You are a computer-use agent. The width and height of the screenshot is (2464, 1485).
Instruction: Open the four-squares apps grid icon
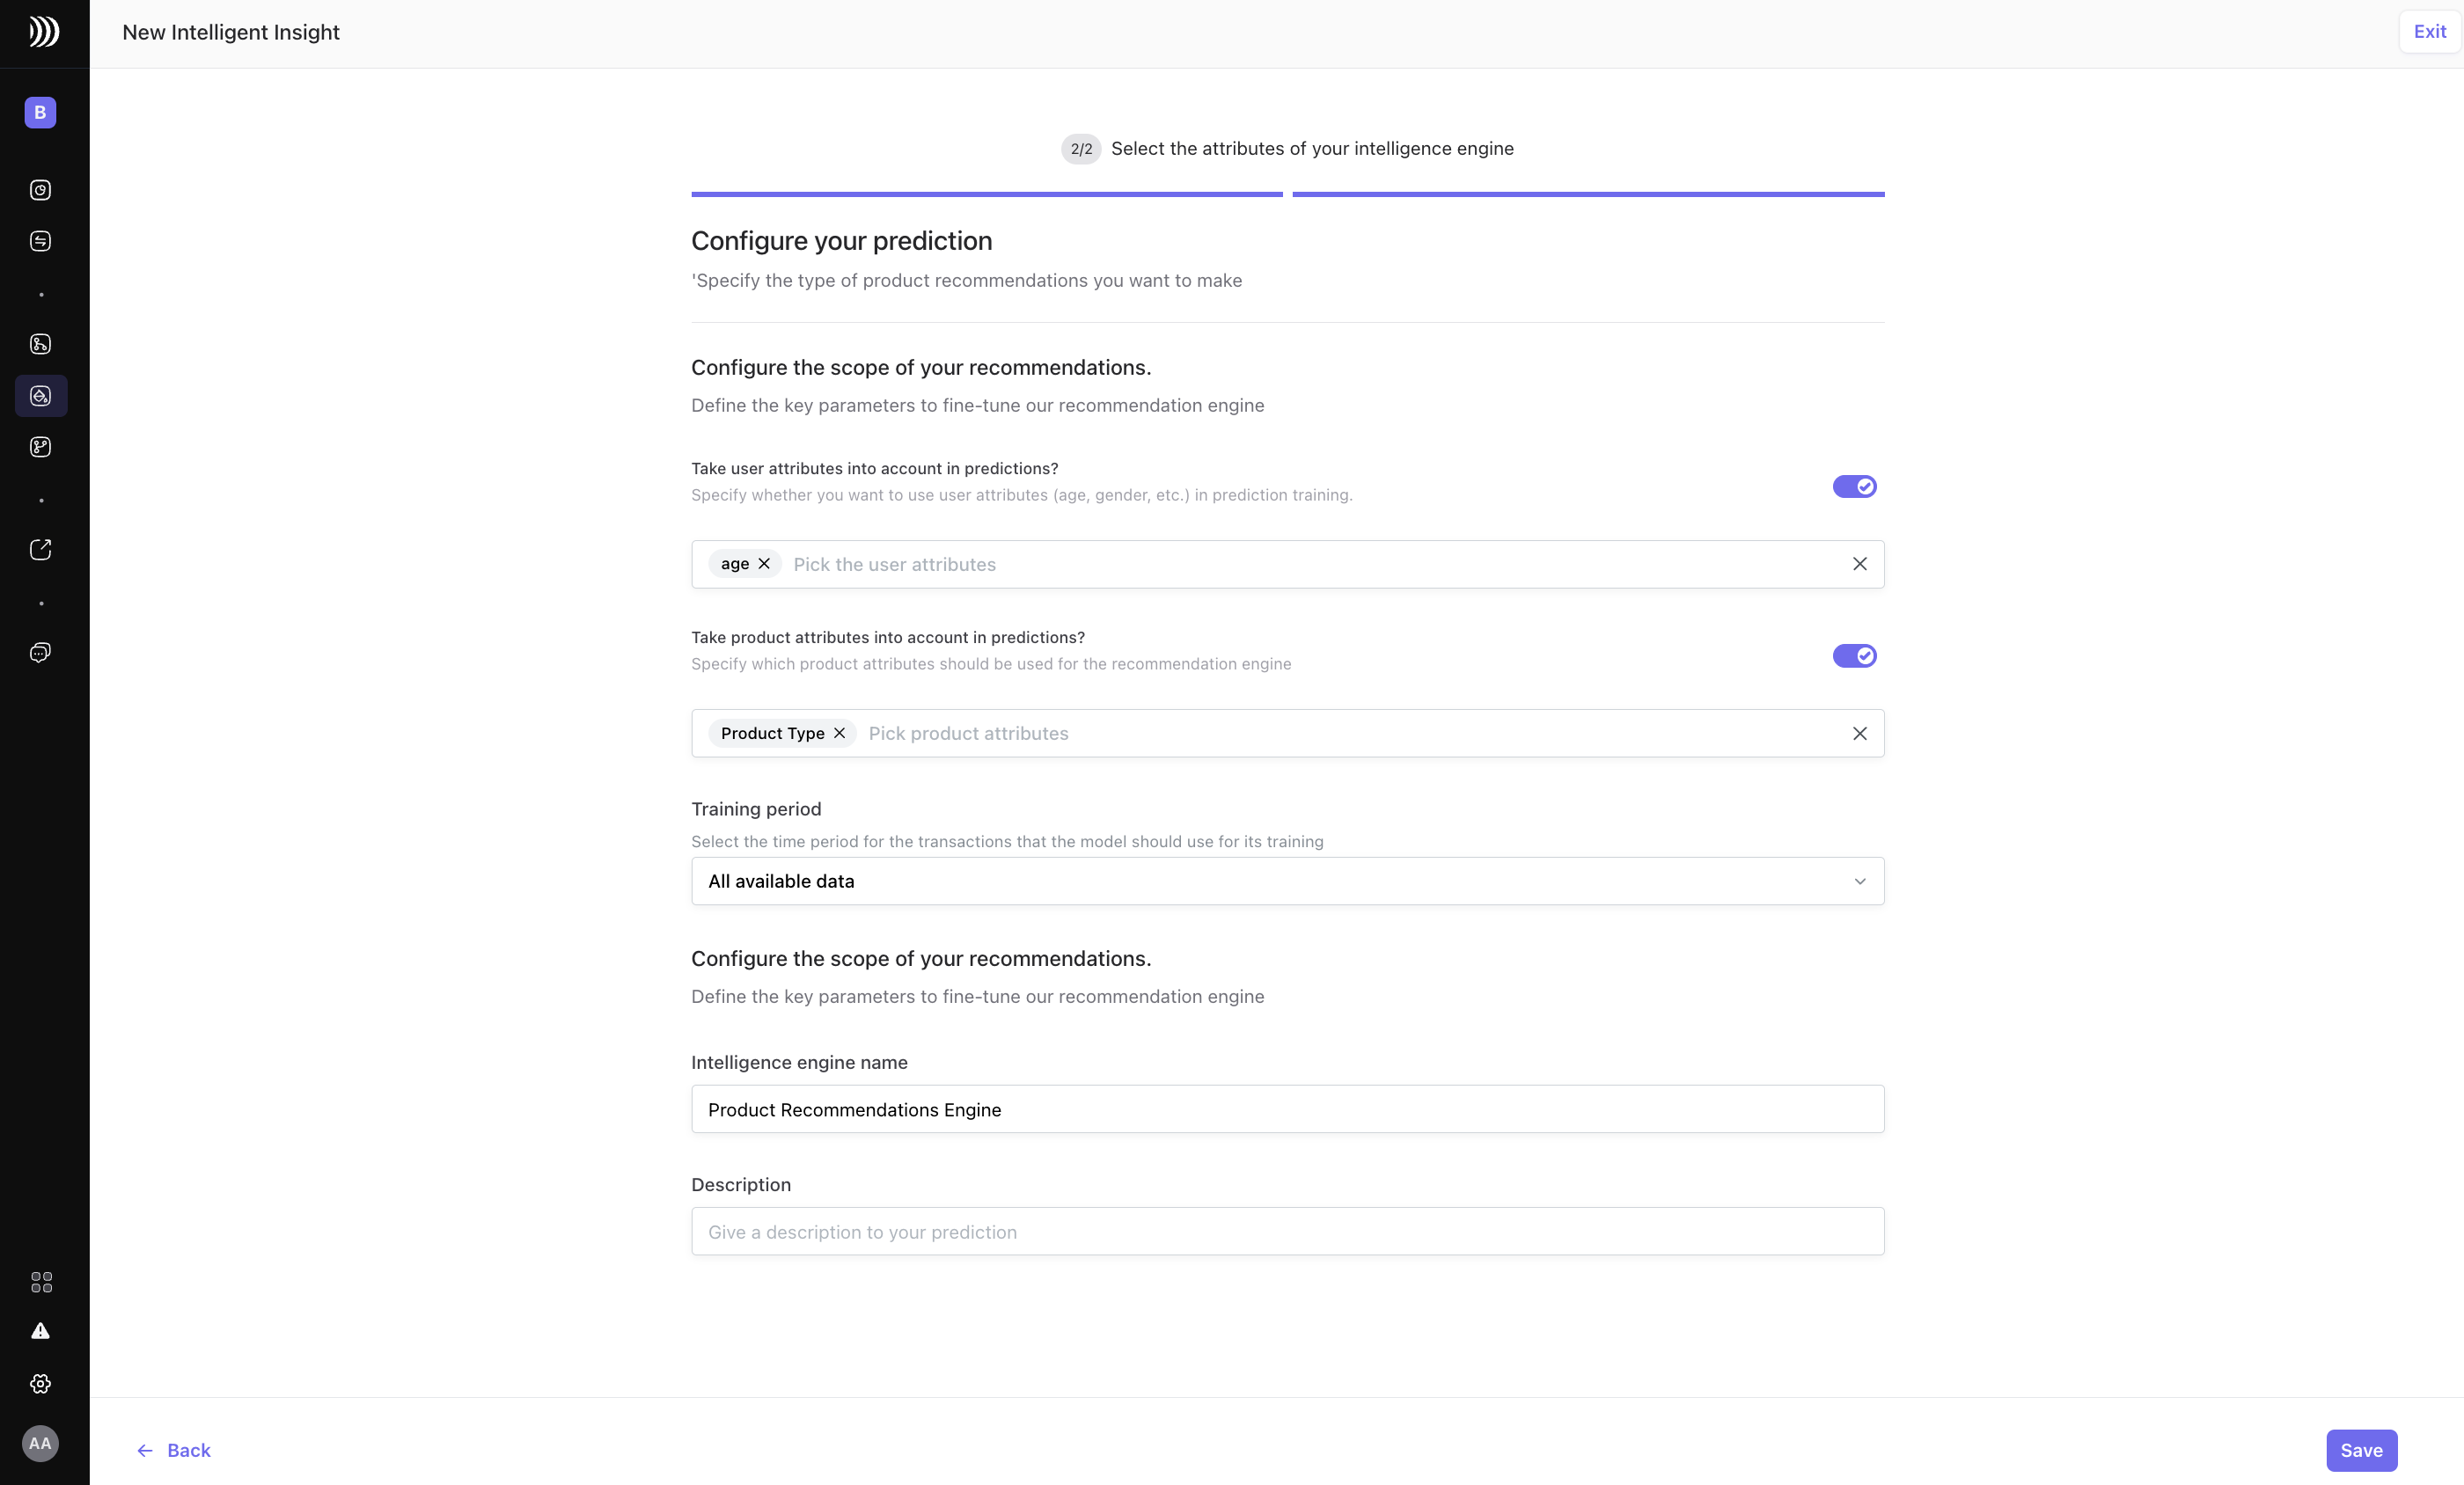pyautogui.click(x=41, y=1282)
